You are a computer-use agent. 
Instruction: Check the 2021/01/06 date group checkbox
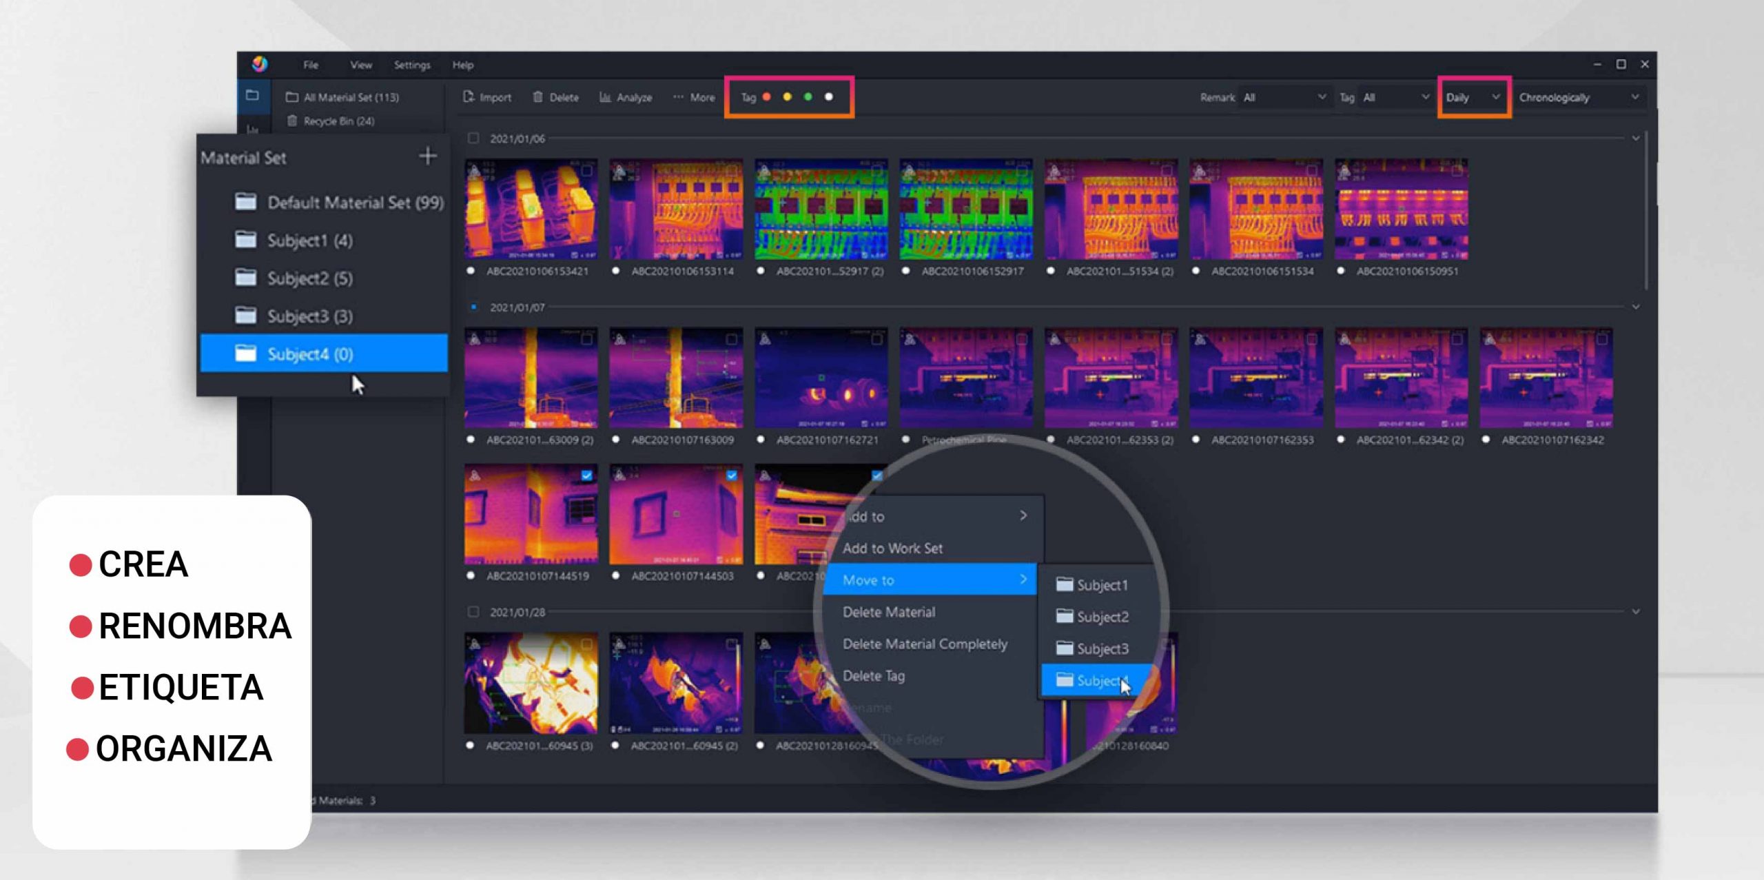pyautogui.click(x=474, y=136)
